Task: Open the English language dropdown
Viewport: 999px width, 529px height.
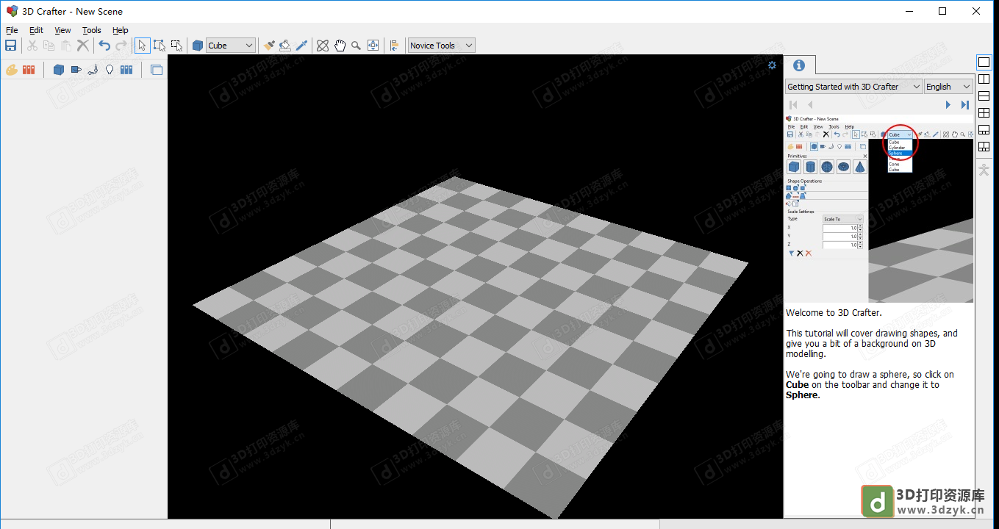Action: tap(948, 87)
